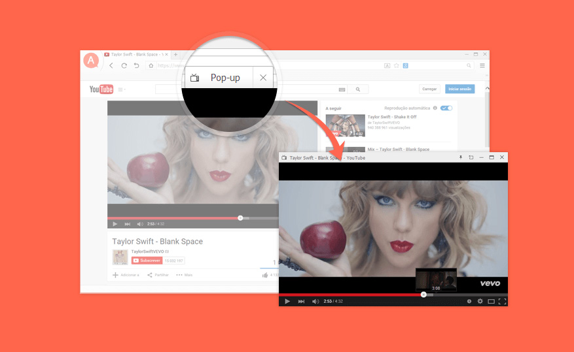Mute volume in main YouTube player
This screenshot has width=574, height=352.
click(140, 224)
